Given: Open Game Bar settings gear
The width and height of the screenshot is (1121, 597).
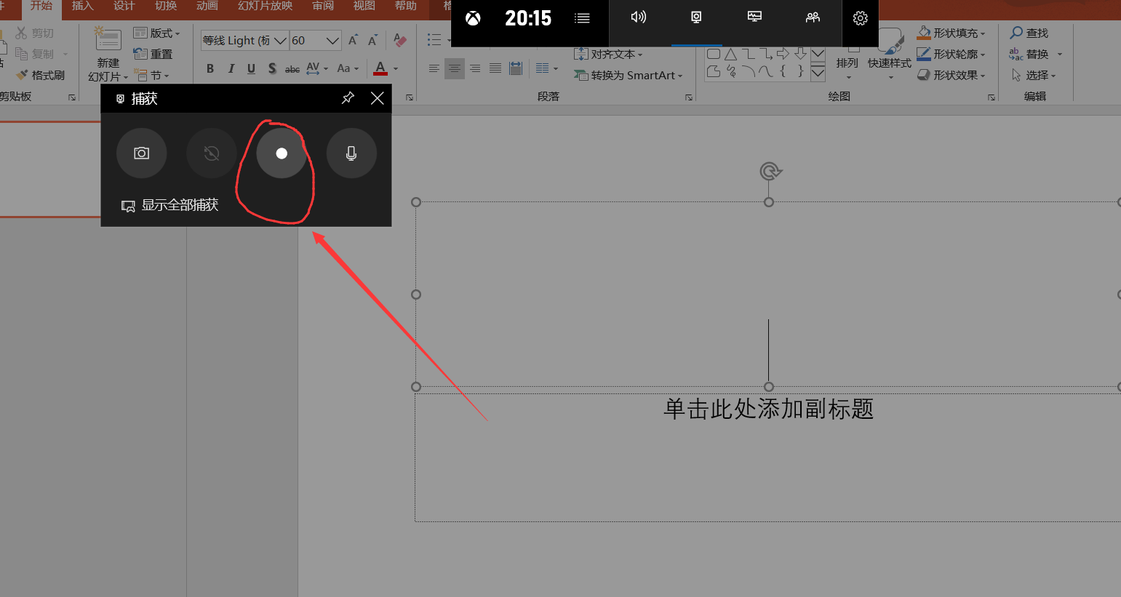Looking at the screenshot, I should coord(860,18).
